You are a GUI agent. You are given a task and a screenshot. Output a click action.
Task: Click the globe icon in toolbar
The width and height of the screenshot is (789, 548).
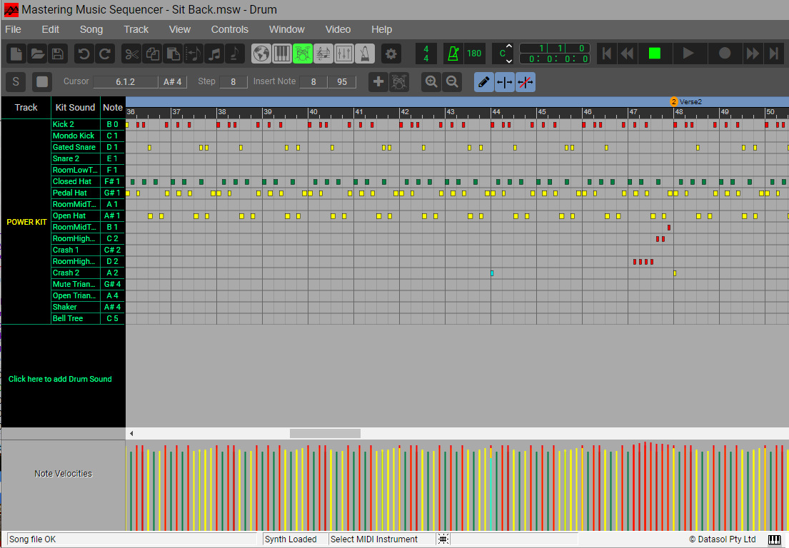(x=261, y=54)
